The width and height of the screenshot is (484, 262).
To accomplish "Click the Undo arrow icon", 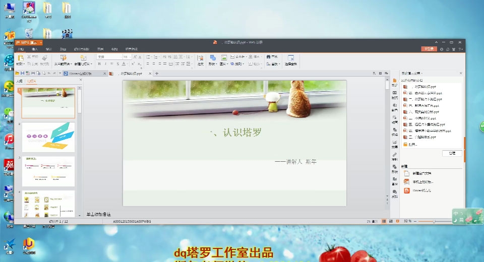I will [x=49, y=74].
